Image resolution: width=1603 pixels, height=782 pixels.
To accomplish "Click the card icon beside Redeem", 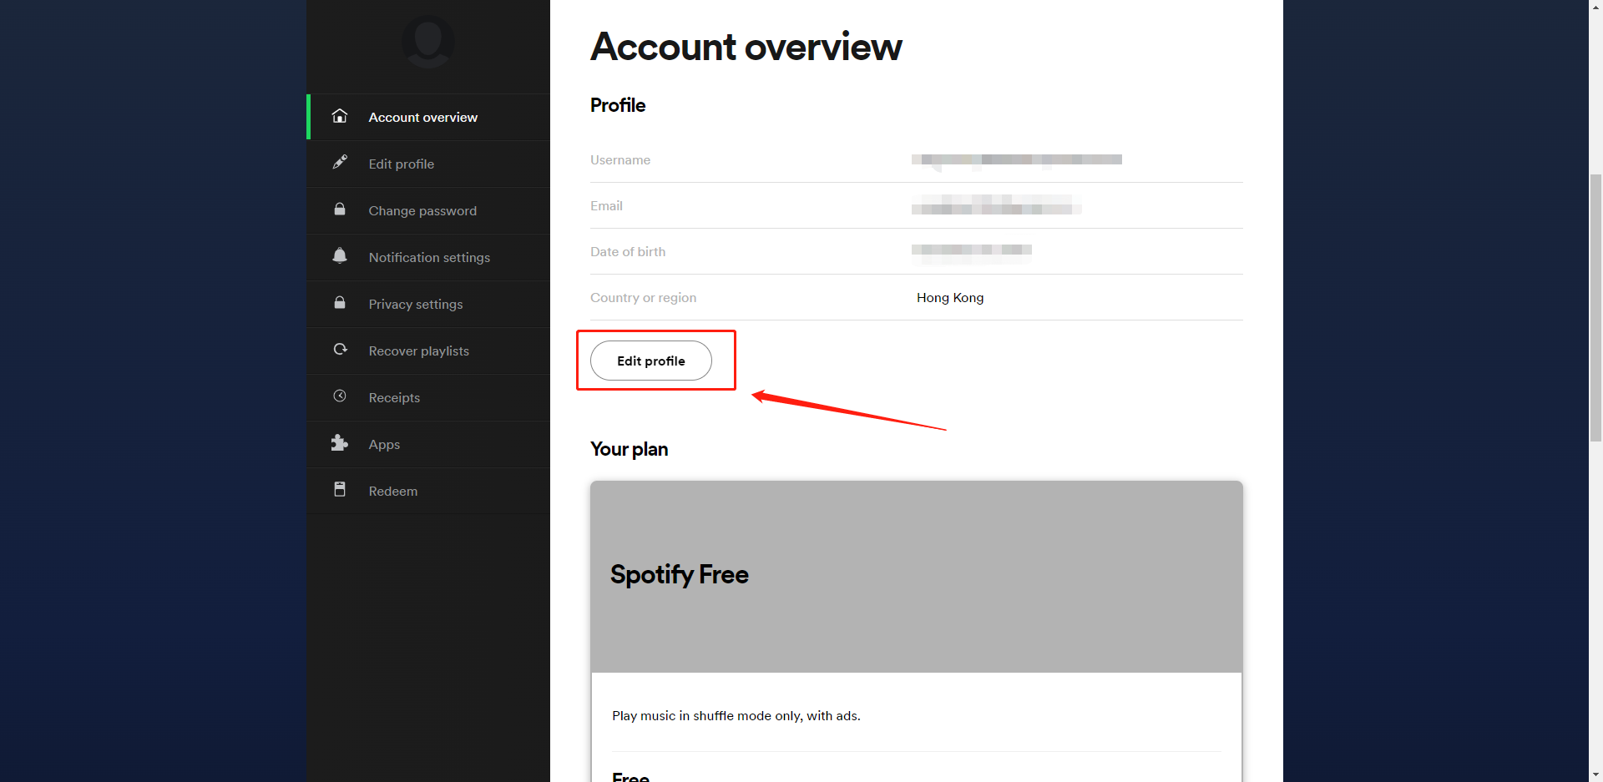I will point(340,489).
